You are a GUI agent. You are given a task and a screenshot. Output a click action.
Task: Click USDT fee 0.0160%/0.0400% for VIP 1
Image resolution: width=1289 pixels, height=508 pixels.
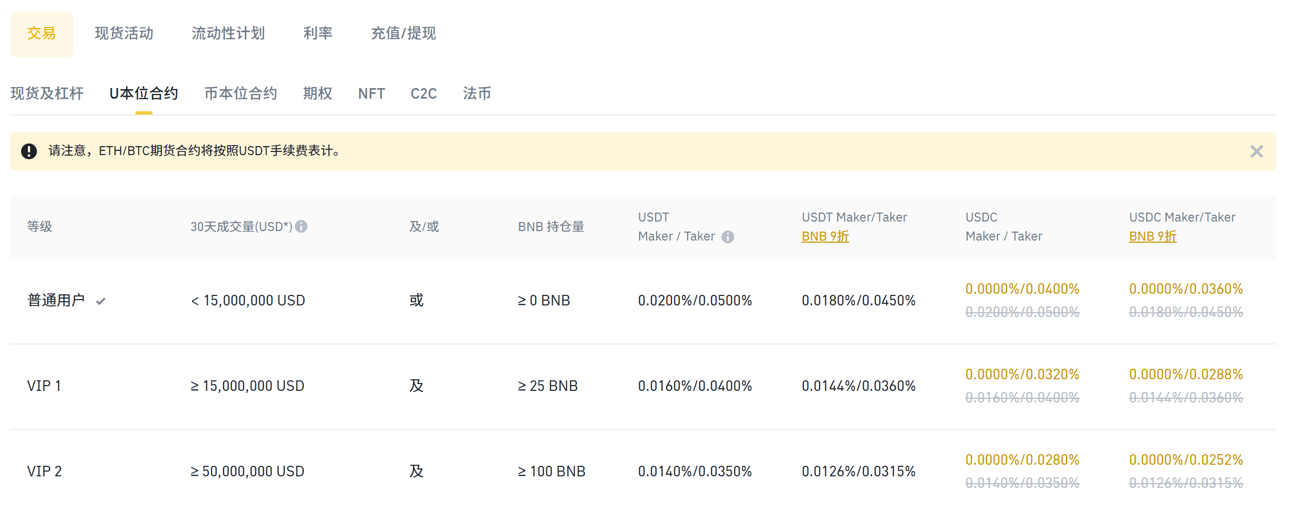pyautogui.click(x=695, y=386)
